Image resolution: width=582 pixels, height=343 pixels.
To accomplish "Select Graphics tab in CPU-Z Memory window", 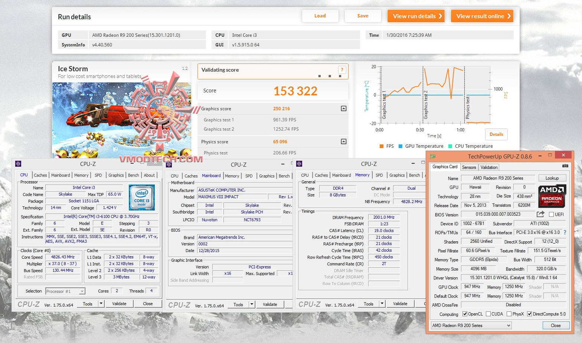I will point(397,175).
